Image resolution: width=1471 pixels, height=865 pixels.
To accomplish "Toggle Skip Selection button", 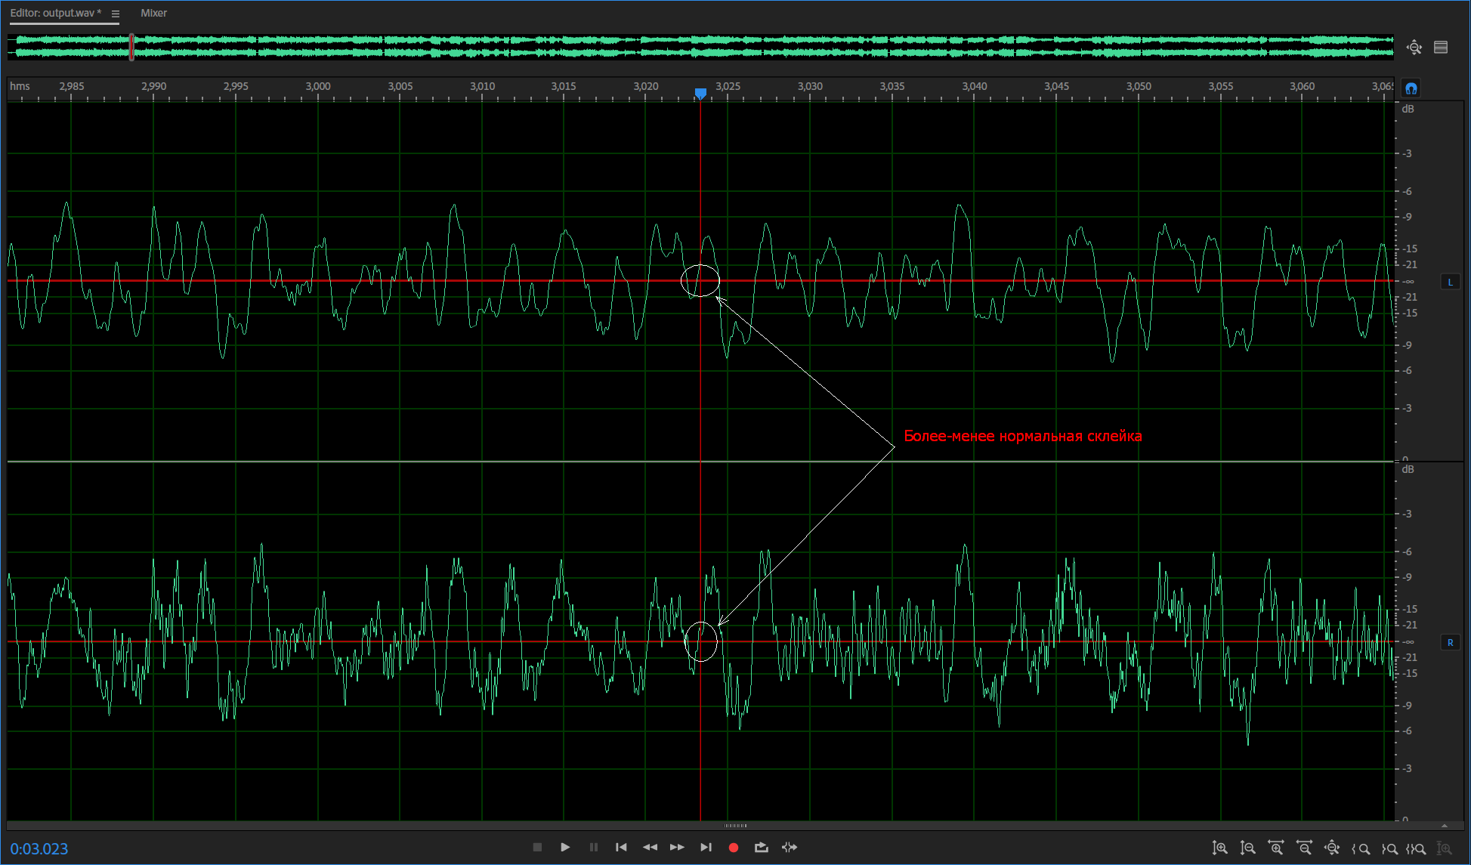I will 790,847.
